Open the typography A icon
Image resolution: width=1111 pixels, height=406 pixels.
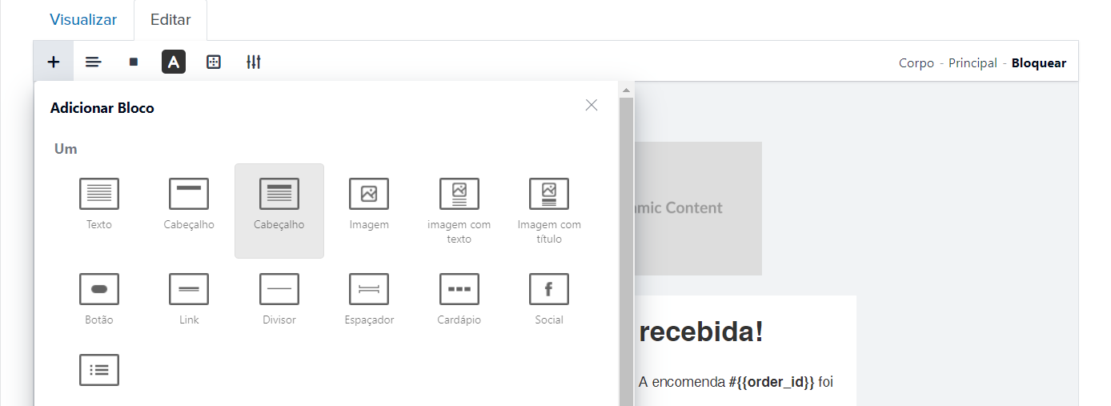tap(174, 62)
